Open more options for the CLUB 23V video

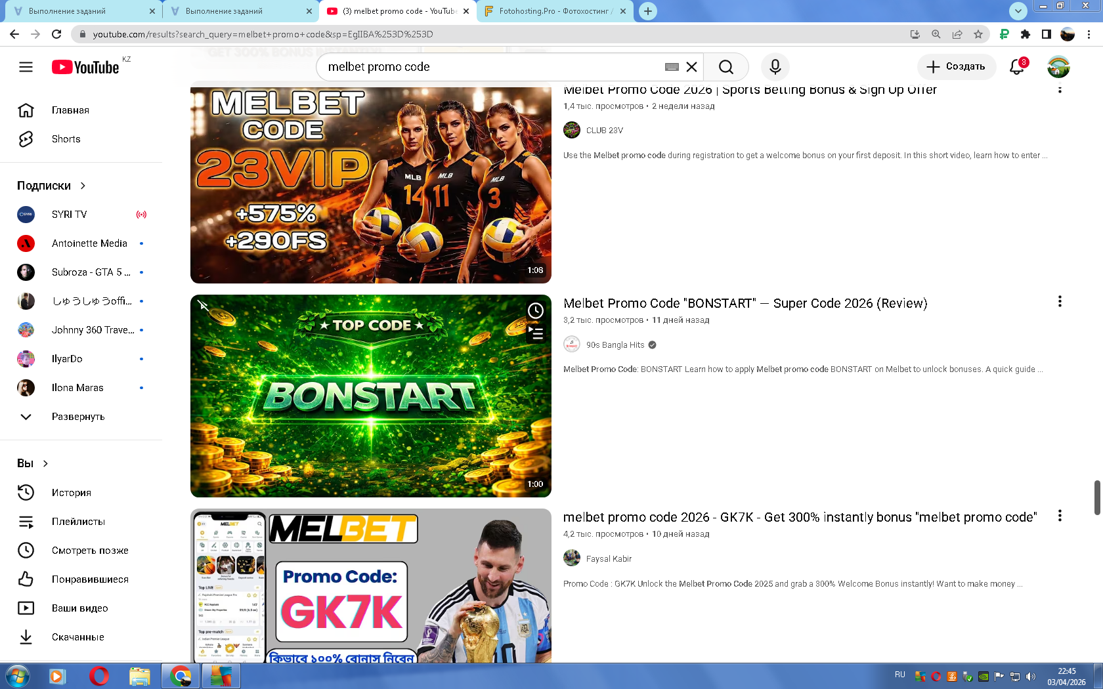[1060, 89]
